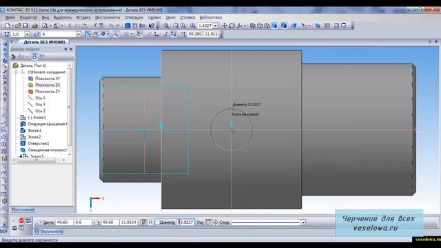Select the with-axes circle option

click(x=215, y=222)
